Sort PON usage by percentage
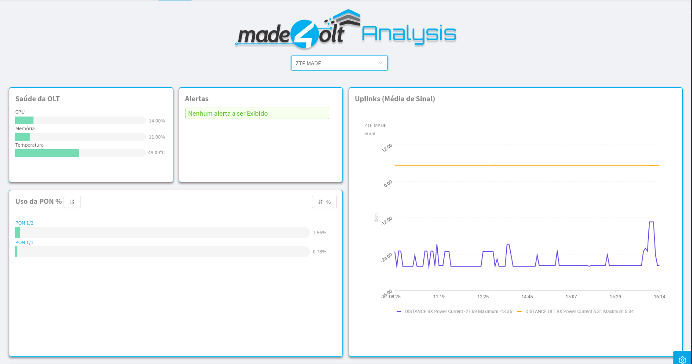Screen dimensions: 692x364 click(x=324, y=202)
